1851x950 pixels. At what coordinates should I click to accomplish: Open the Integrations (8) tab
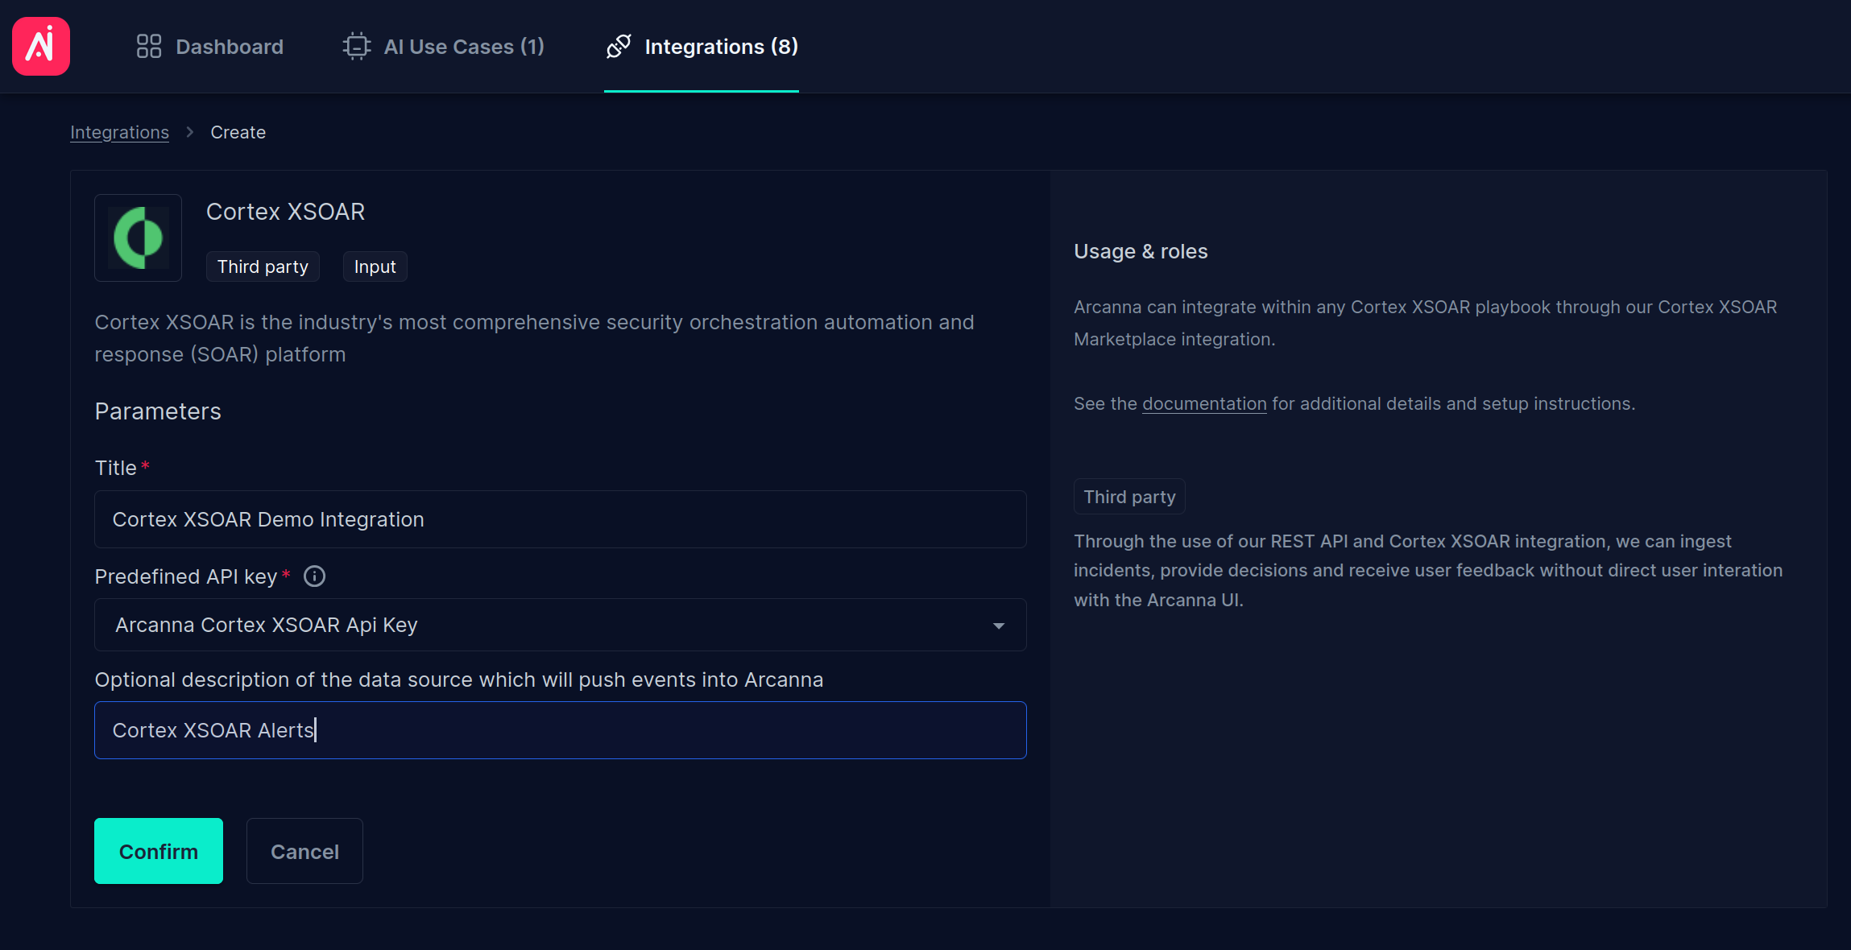[702, 47]
